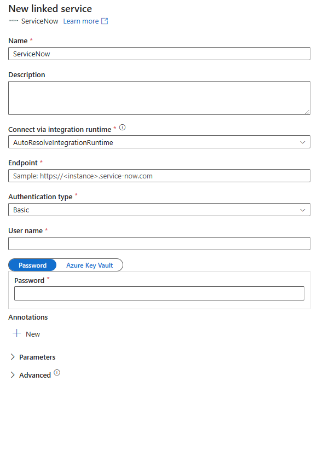This screenshot has width=335, height=451.
Task: Select the User name input field
Action: [159, 243]
